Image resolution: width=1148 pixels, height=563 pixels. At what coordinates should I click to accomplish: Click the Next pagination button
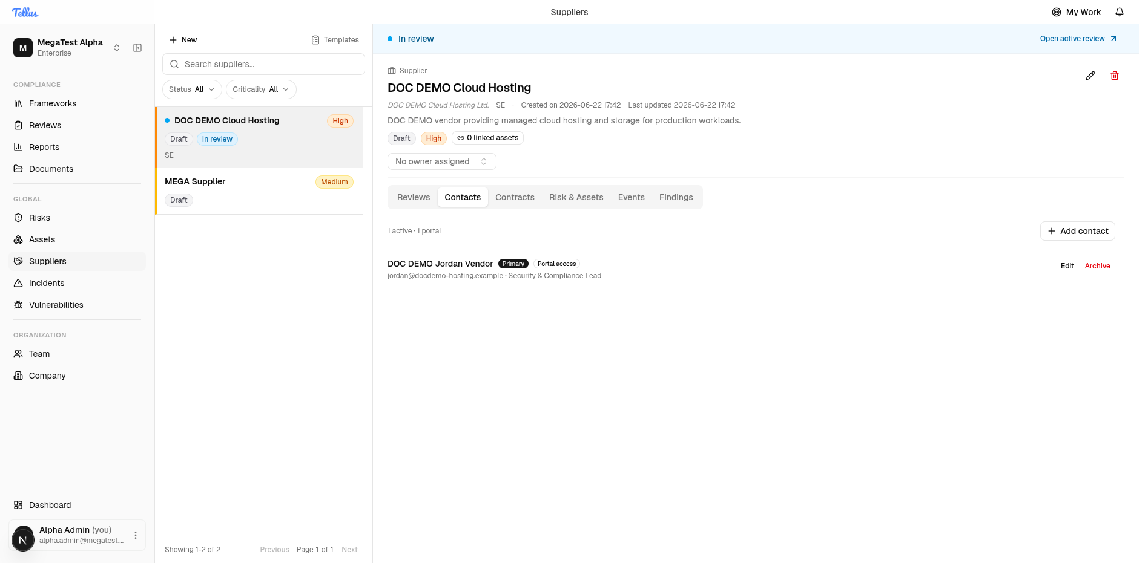(349, 550)
